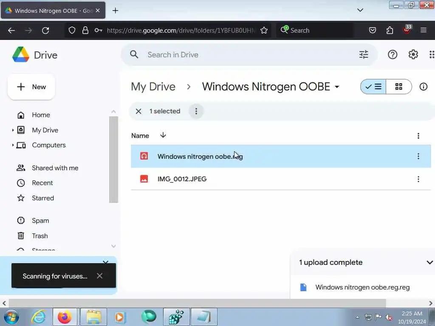Image resolution: width=435 pixels, height=326 pixels.
Task: Click the Windows nitrogen oobe.reg file icon
Action: 144,156
